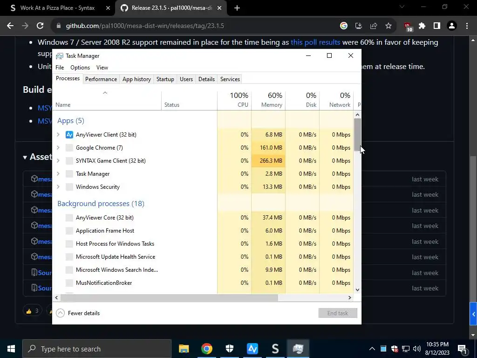Sort processes by Memory column
The image size is (477, 358).
click(x=269, y=100)
